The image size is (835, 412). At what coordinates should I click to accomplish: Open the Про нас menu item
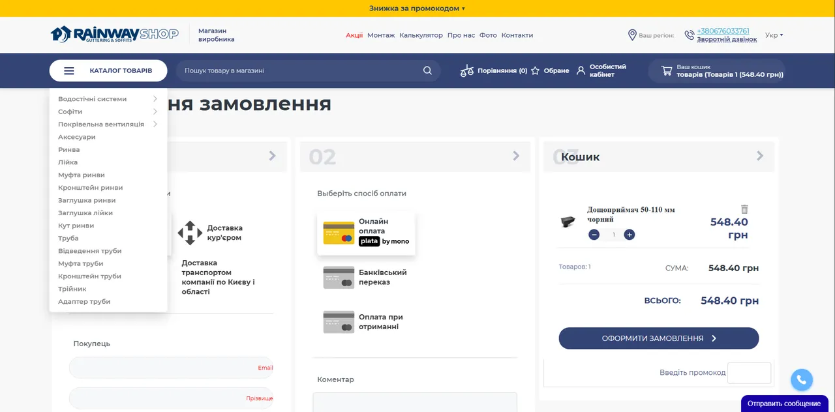tap(461, 35)
